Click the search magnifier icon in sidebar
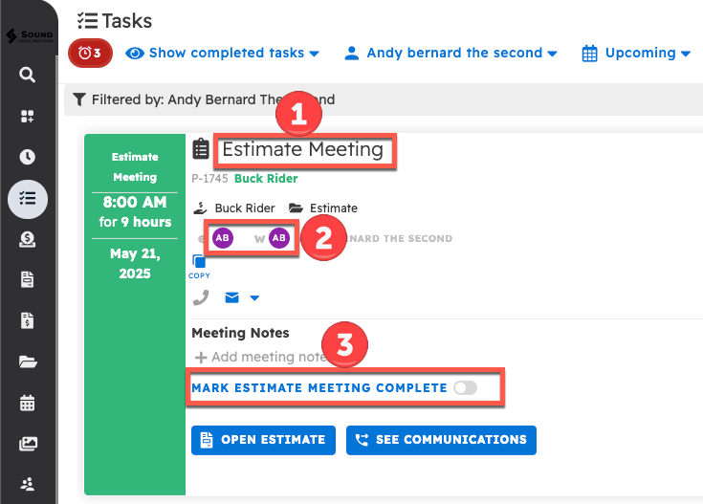Image resolution: width=703 pixels, height=504 pixels. [28, 75]
